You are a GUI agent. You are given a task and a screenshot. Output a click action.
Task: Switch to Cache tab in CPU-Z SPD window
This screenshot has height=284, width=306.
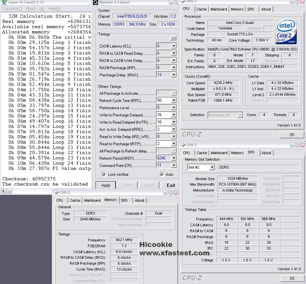pyautogui.click(x=202, y=153)
